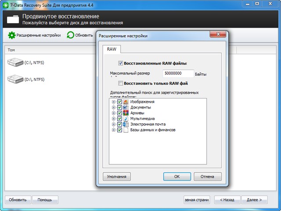Select the C:\ NTFS drive icon
The image size is (281, 211).
tap(15, 63)
